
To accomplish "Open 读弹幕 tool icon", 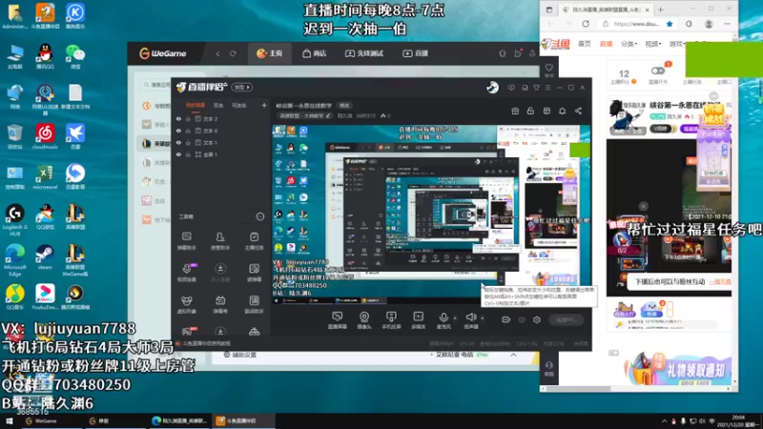I will 254,273.
